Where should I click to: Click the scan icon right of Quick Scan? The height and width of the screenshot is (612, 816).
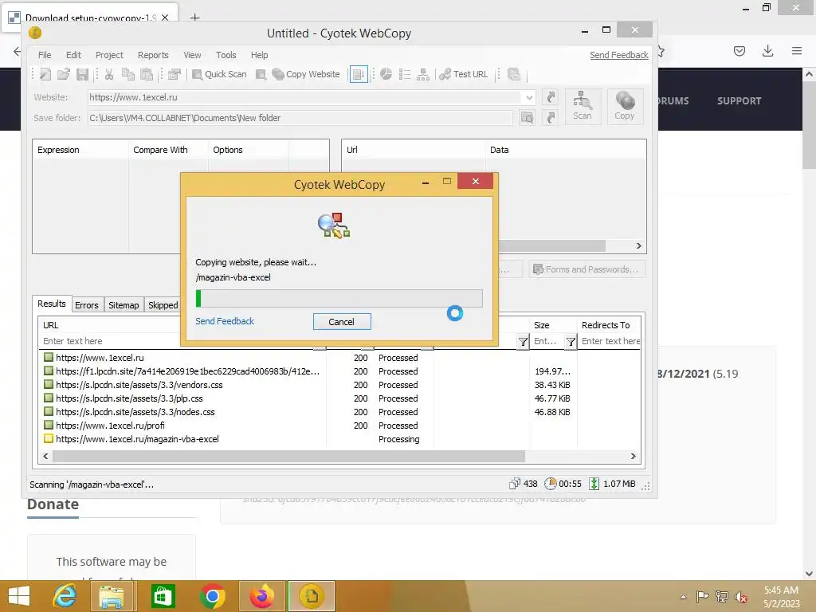coord(261,74)
